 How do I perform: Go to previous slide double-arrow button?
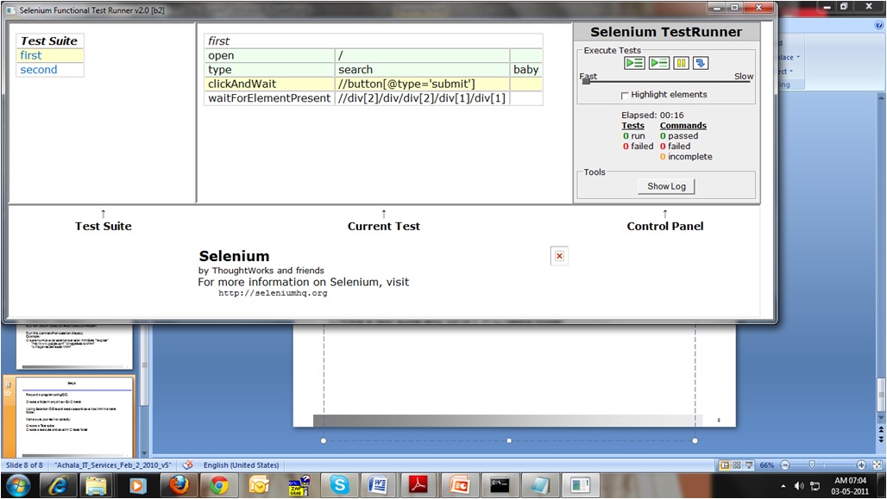[x=881, y=429]
